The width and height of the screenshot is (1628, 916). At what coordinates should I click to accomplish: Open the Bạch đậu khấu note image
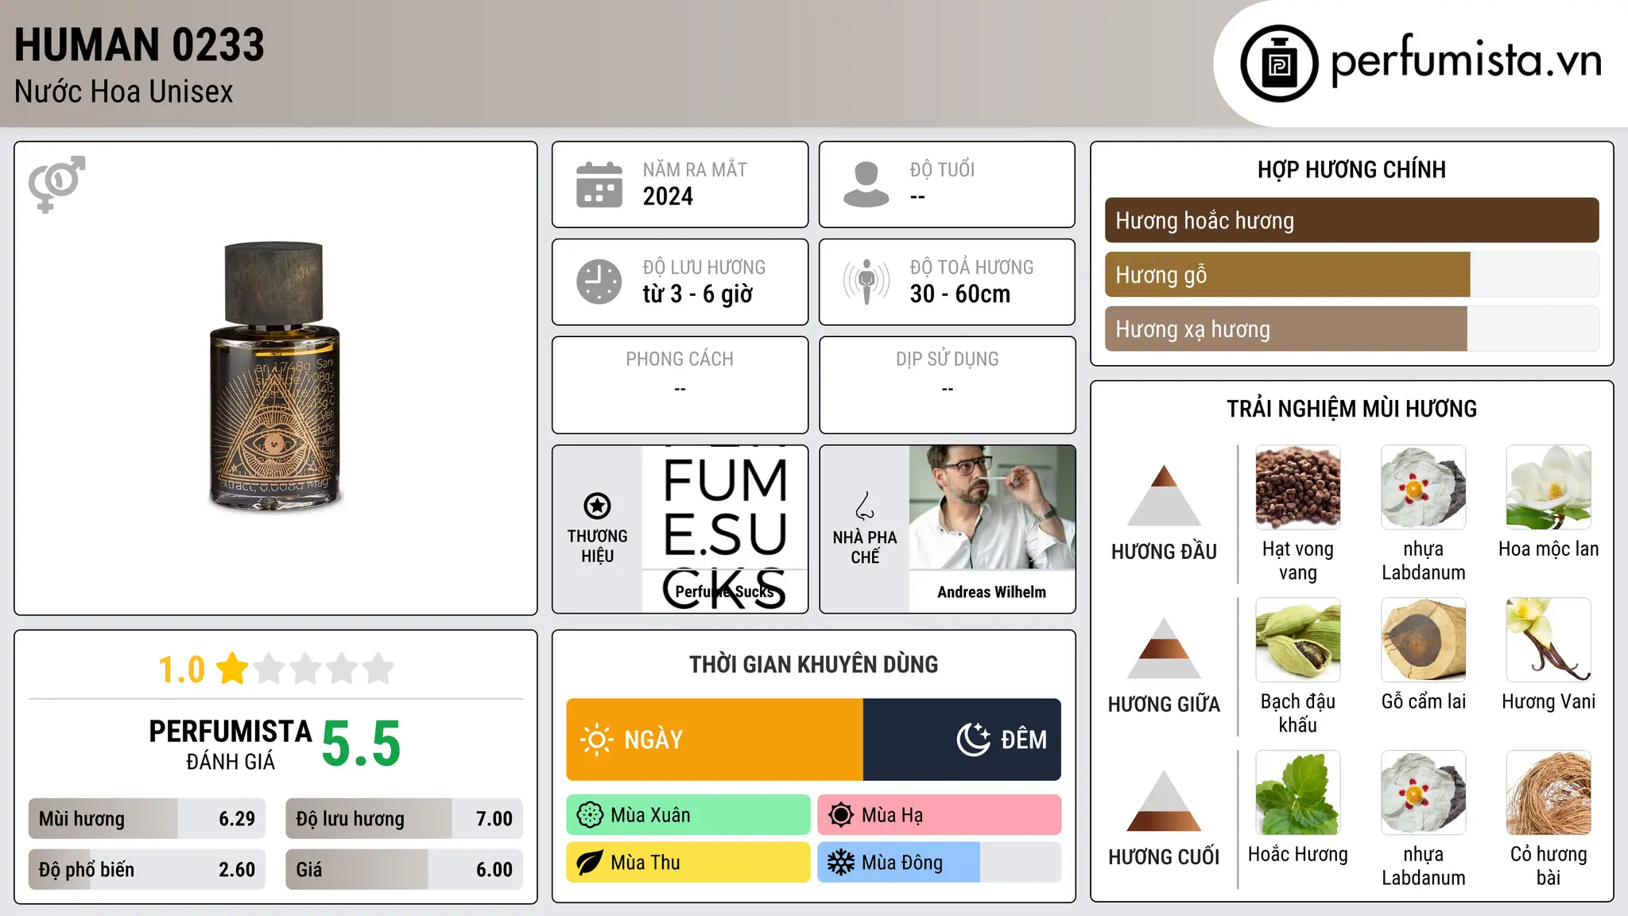pos(1298,640)
